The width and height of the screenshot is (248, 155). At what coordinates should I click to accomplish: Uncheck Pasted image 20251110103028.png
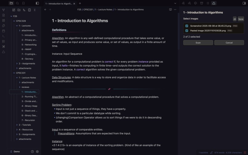pyautogui.click(x=187, y=31)
